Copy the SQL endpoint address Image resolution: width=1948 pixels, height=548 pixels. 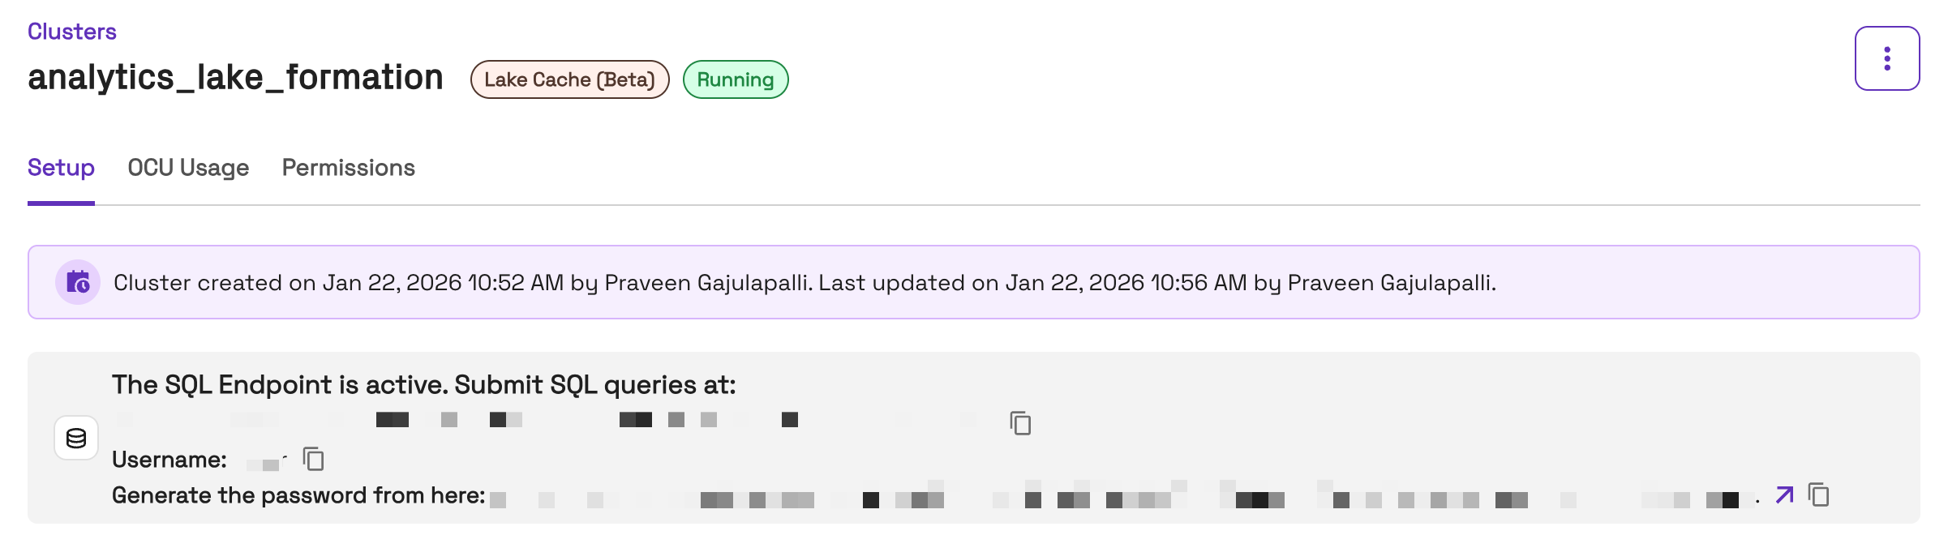point(1020,423)
